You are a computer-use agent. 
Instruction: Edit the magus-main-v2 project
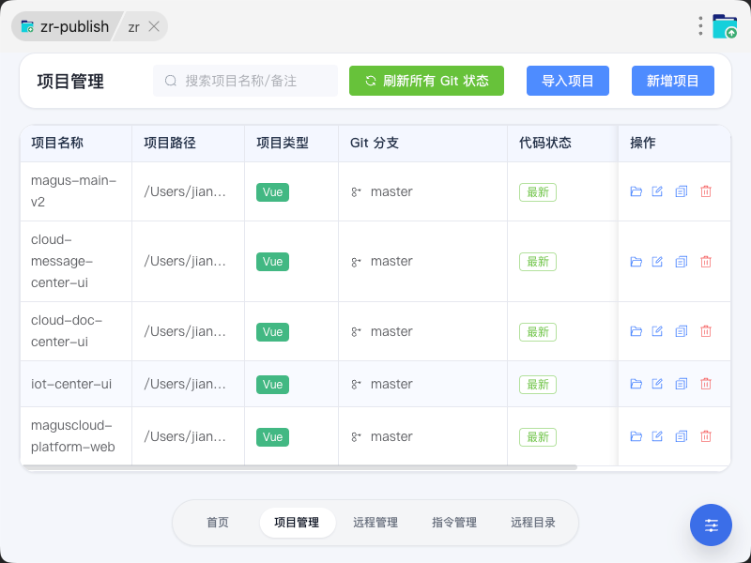click(x=657, y=191)
